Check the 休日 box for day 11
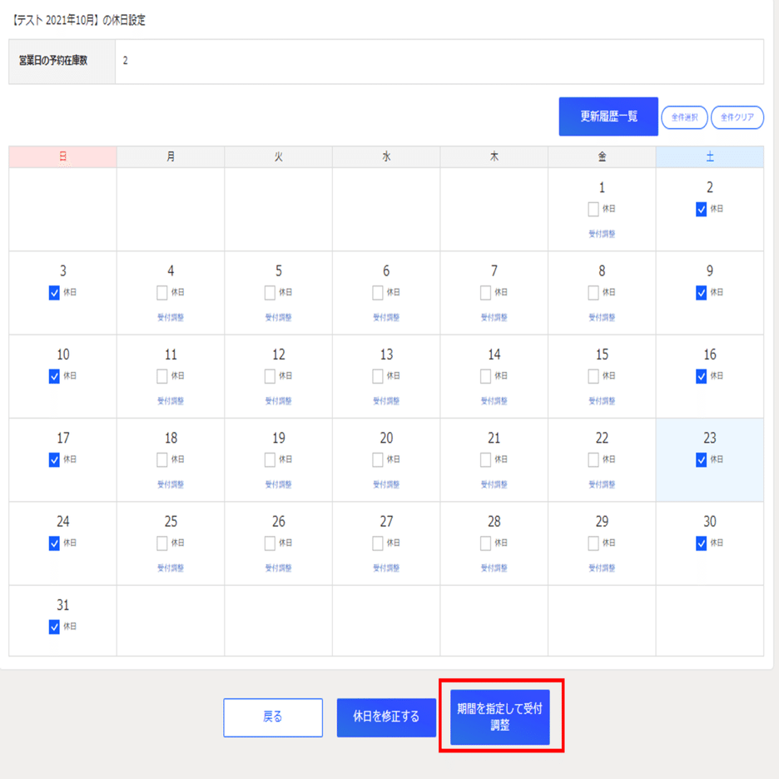The image size is (779, 779). (162, 376)
